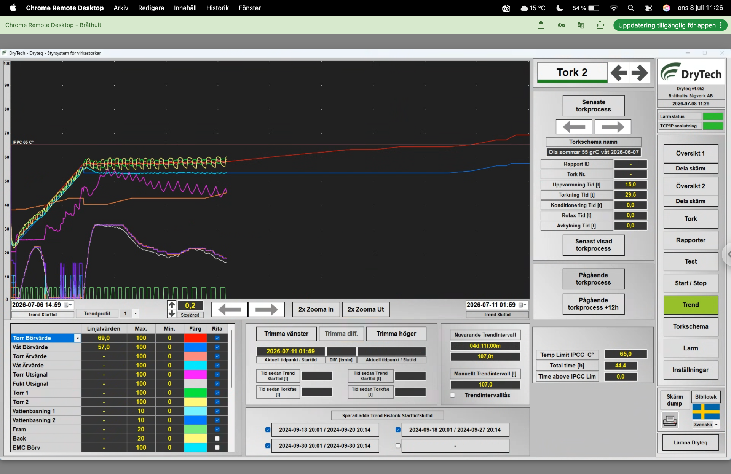Click the magenta color swatch for Torr Utsignal
Screen dimensions: 731x474
(195, 374)
